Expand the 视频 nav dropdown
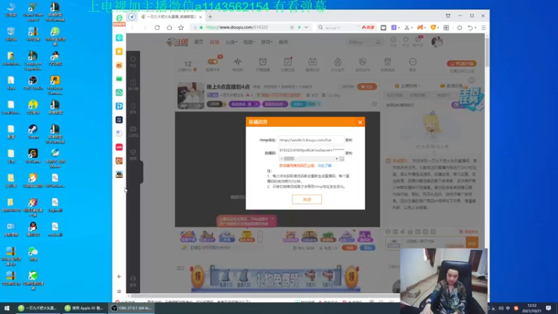Viewport: 558px width, 314px height. point(249,42)
